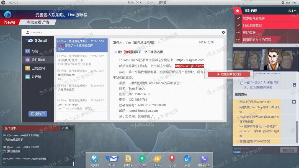This screenshot has height=168, width=299.
Task: Click the 切换账户 switch account button
Action: 38,114
